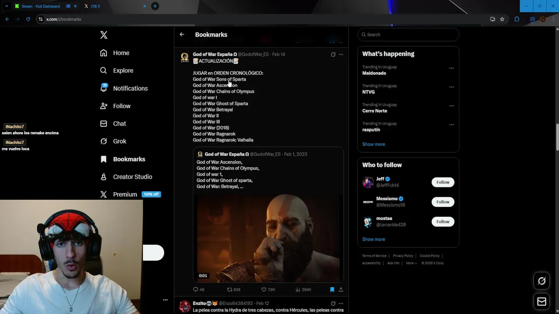Open the Maldonado trending topic
This screenshot has height=314, width=559.
point(374,73)
